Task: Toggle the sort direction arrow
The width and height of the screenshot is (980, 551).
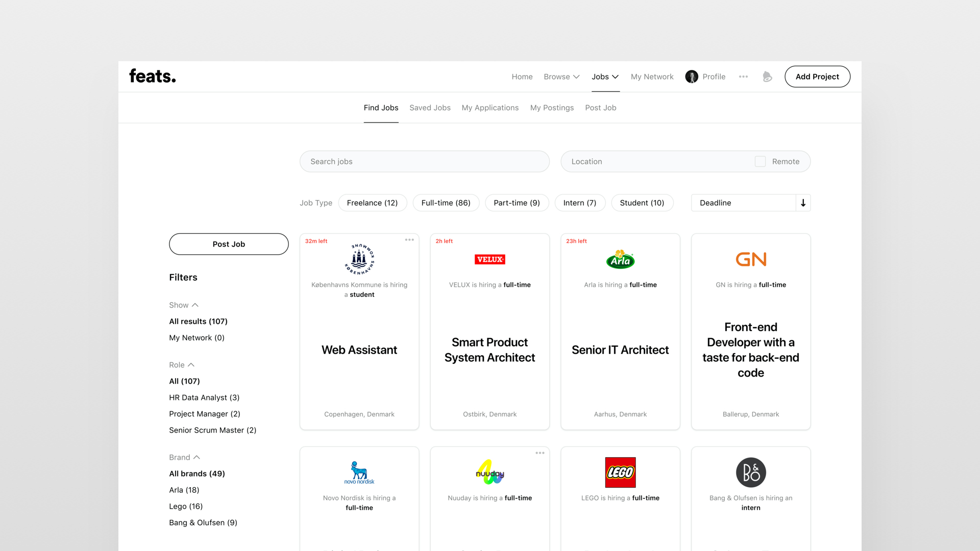Action: point(803,203)
